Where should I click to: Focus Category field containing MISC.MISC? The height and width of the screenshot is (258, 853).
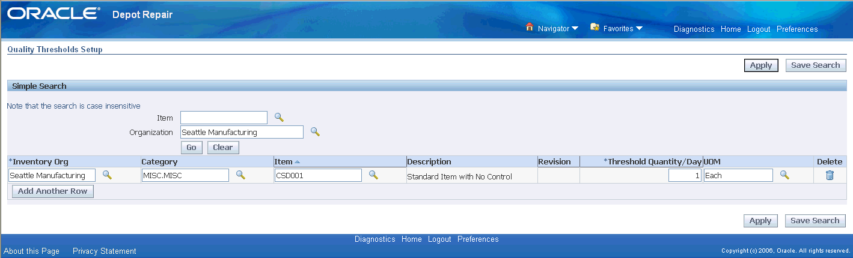click(x=185, y=175)
